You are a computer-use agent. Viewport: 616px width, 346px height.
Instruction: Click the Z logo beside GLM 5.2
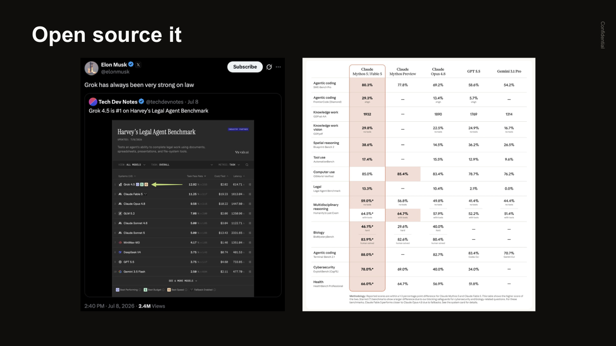pyautogui.click(x=120, y=214)
